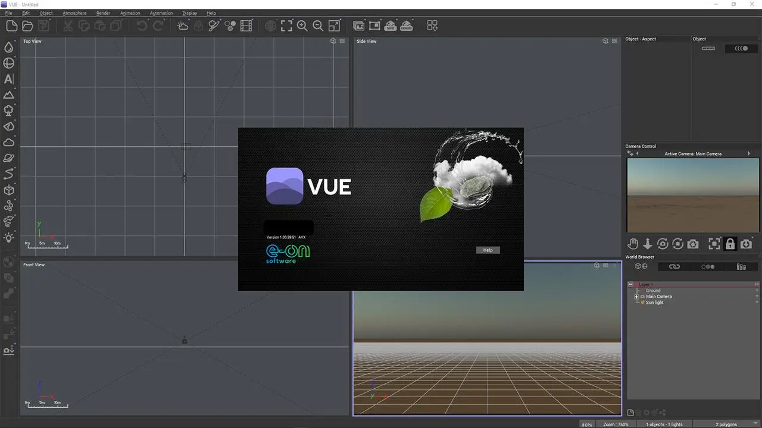Add a sphere primitive from left toolbar
762x428 pixels.
9,63
